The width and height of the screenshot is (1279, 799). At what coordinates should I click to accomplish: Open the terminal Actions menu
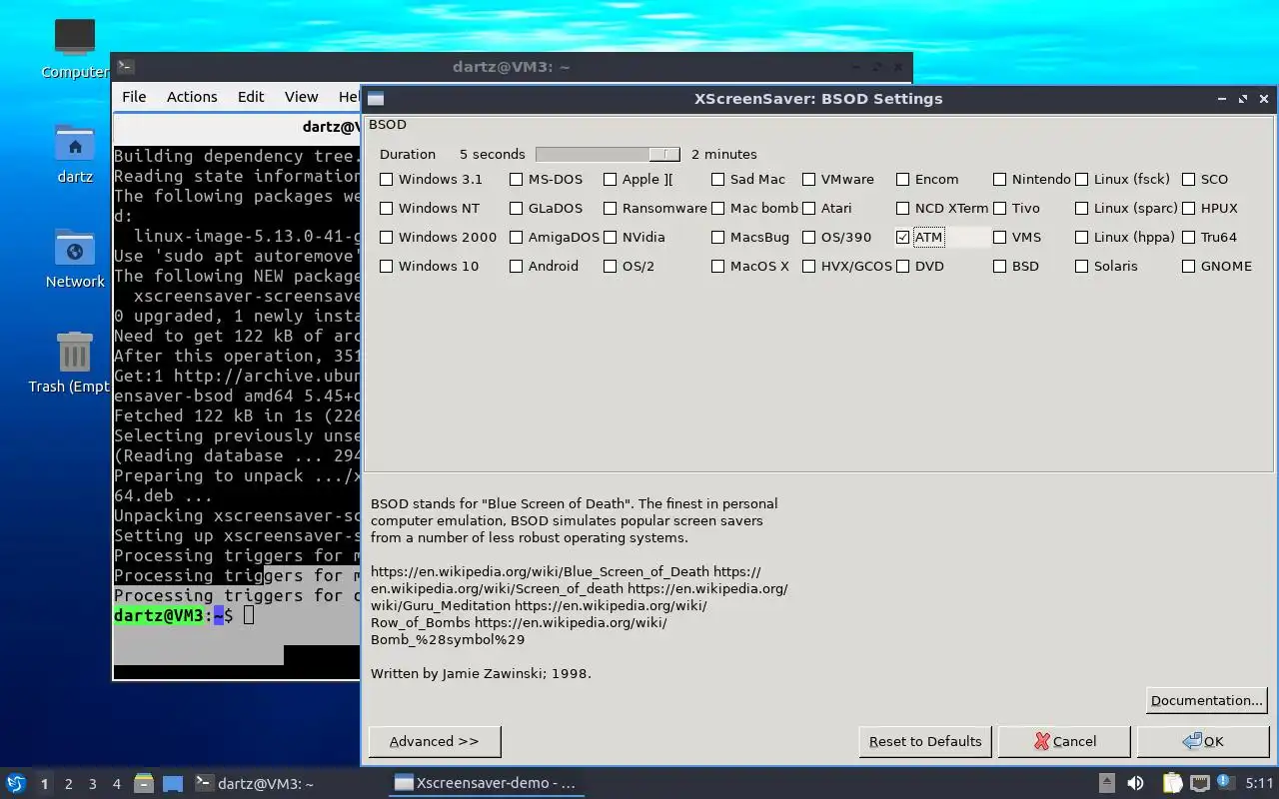click(192, 97)
